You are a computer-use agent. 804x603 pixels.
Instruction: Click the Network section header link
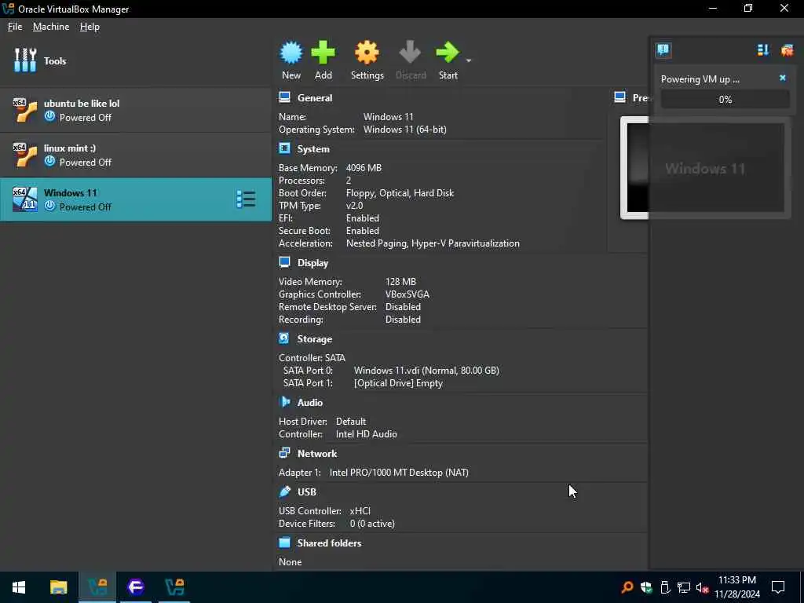click(317, 454)
